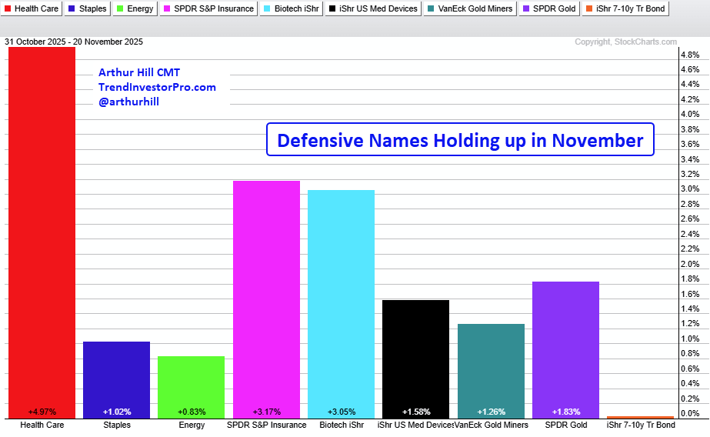Click the +3.05% label on cyan bar
The height and width of the screenshot is (437, 710).
[341, 412]
